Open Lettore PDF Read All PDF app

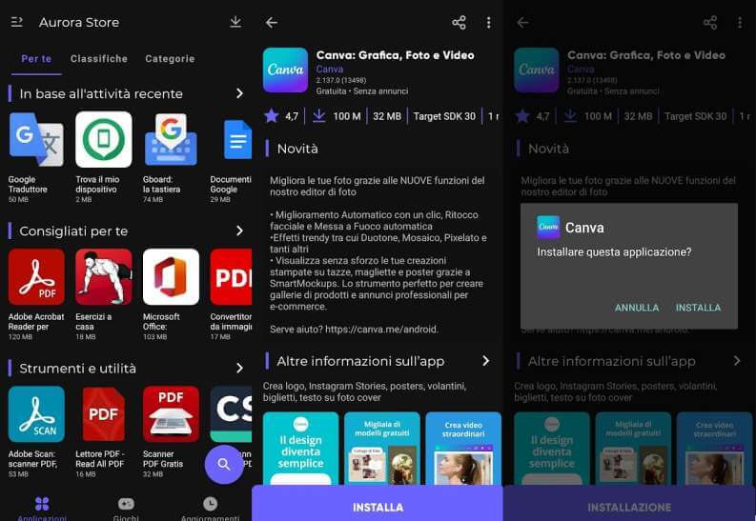coord(104,414)
